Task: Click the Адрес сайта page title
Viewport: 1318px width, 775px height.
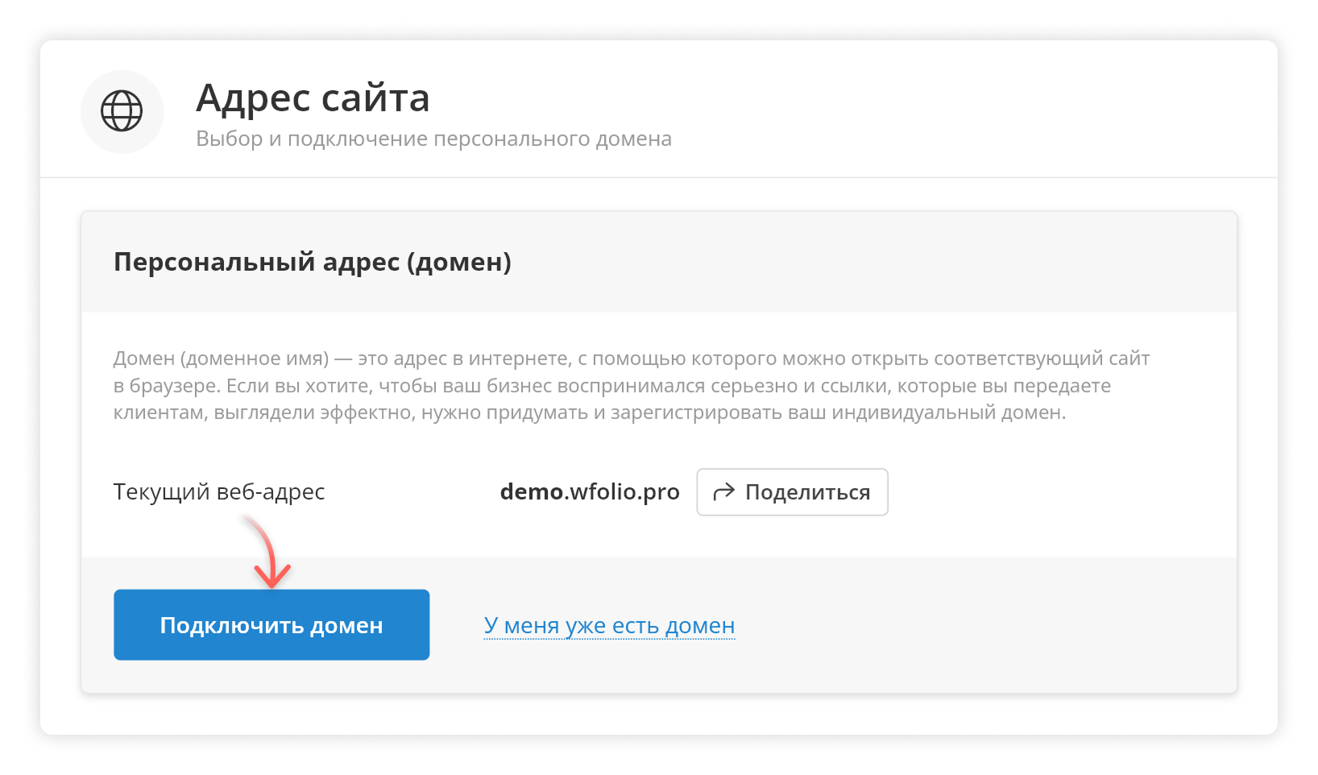Action: pos(313,98)
